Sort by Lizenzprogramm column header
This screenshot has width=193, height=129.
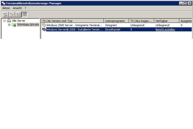117,21
